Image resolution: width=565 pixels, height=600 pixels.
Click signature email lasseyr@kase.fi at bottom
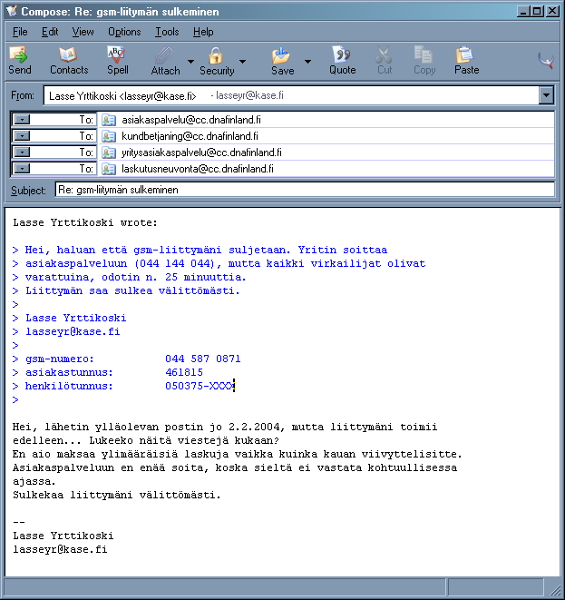click(x=60, y=549)
